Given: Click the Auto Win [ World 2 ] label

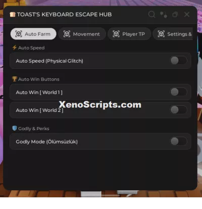Looking at the screenshot, I should 39,110.
